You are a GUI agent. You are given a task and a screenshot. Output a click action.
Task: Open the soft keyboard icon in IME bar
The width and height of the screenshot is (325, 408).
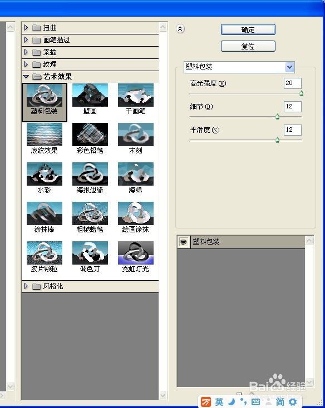256,402
